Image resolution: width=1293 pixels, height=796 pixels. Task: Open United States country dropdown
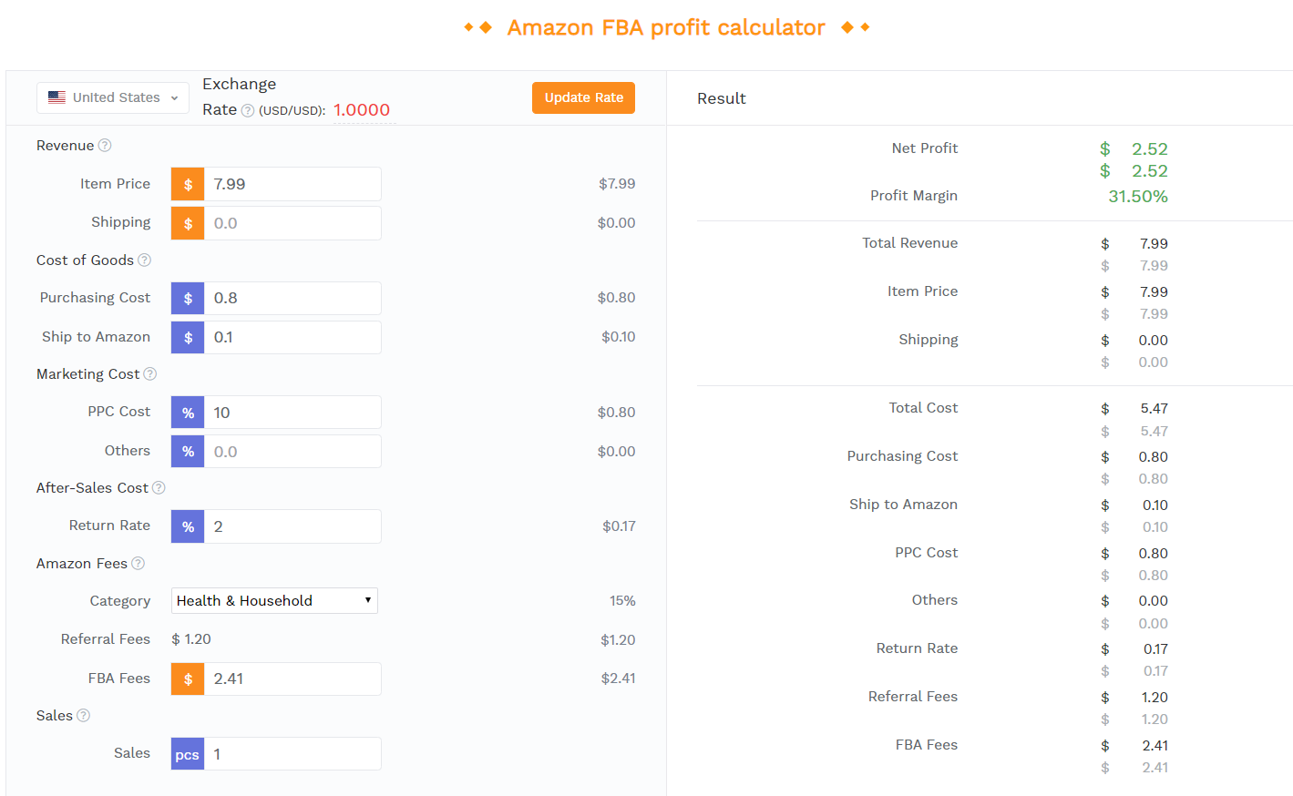point(113,97)
